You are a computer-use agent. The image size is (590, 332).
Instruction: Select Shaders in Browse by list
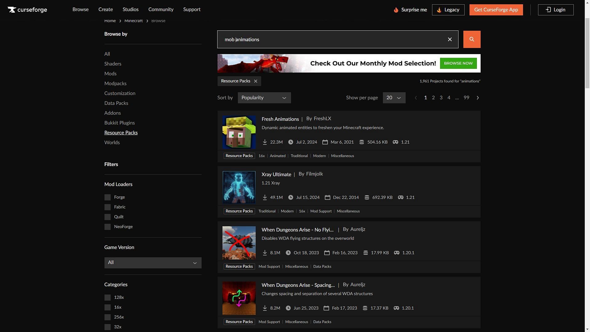113,64
